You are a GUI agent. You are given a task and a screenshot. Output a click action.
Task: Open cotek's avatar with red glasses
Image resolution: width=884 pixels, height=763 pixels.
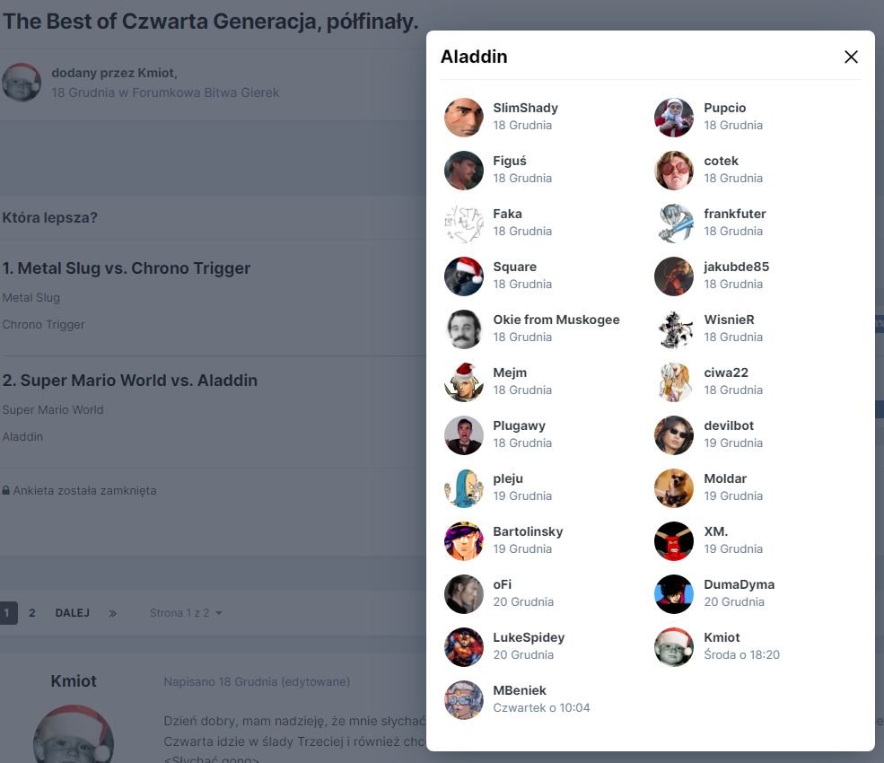(x=674, y=171)
